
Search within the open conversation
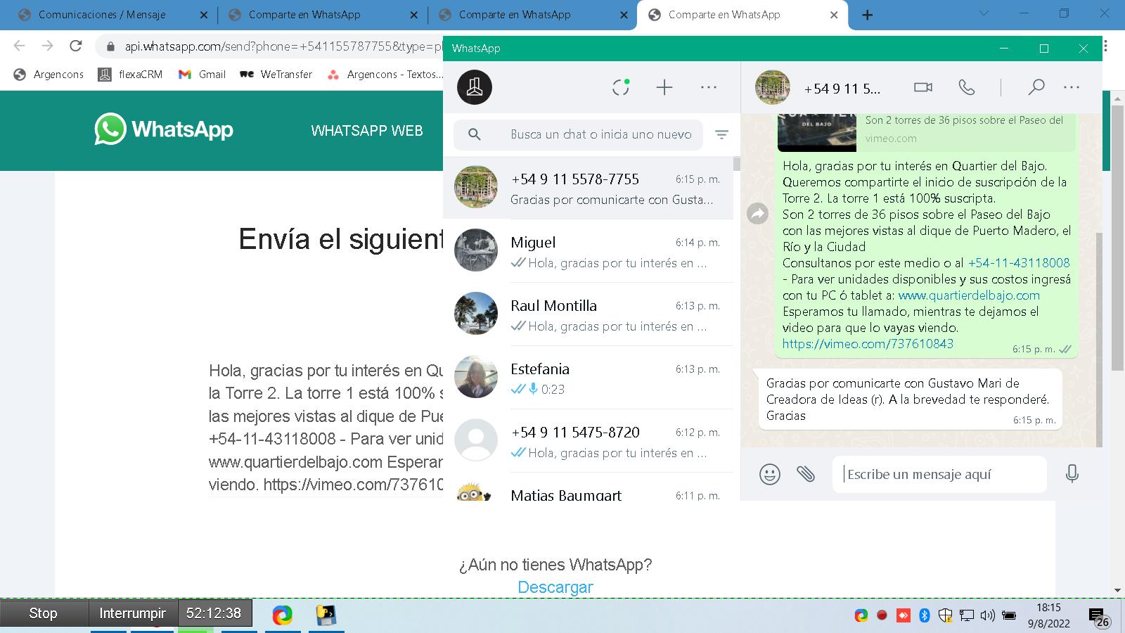(x=1036, y=87)
